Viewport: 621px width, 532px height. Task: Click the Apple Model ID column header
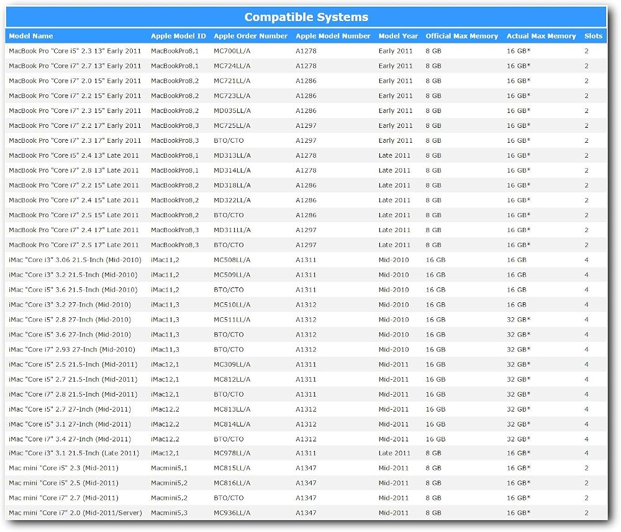178,36
